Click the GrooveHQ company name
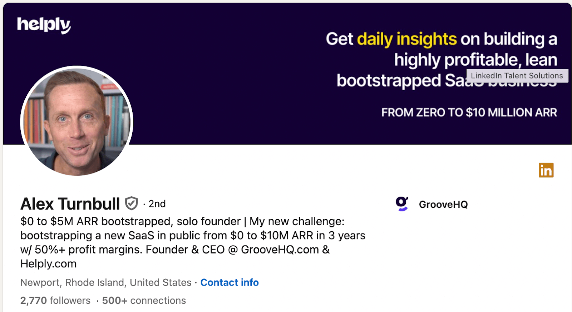This screenshot has width=572, height=312. 443,205
